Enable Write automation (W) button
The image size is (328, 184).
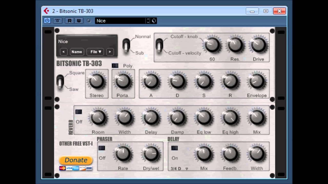pos(79,21)
